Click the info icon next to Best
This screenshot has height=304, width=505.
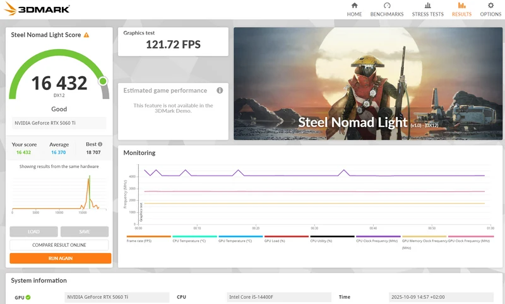coord(100,144)
